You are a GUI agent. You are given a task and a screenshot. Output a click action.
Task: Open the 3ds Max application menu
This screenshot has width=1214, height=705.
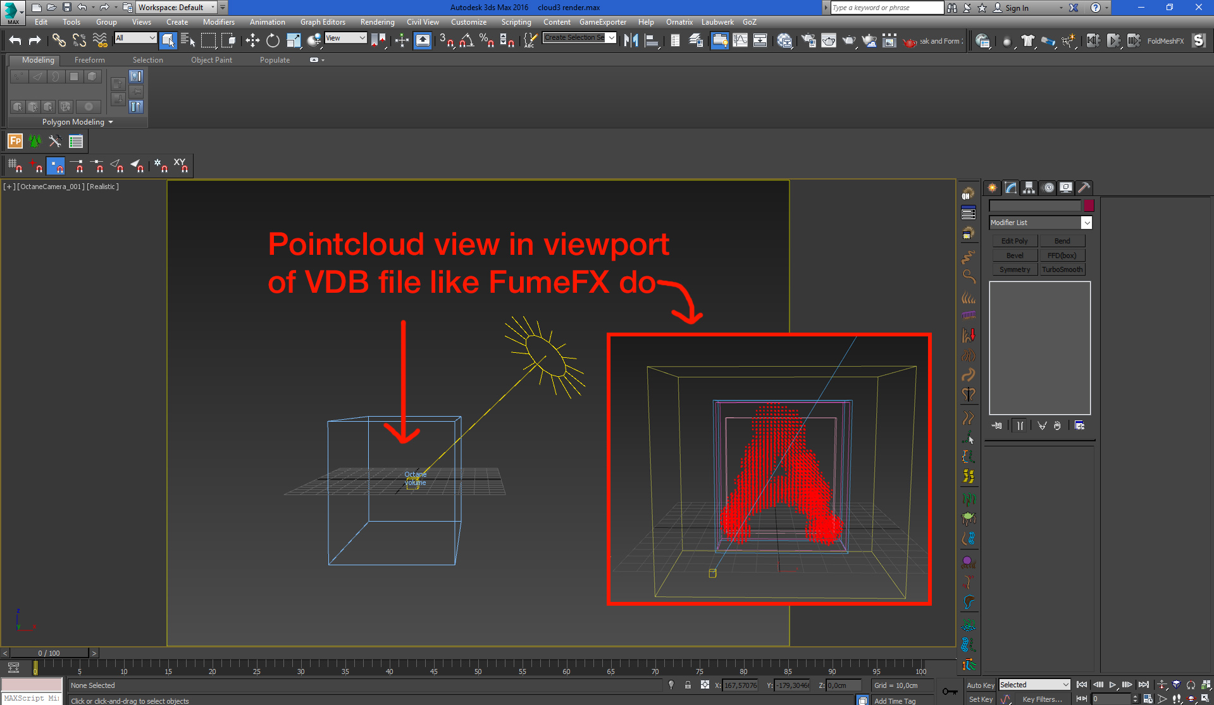13,12
